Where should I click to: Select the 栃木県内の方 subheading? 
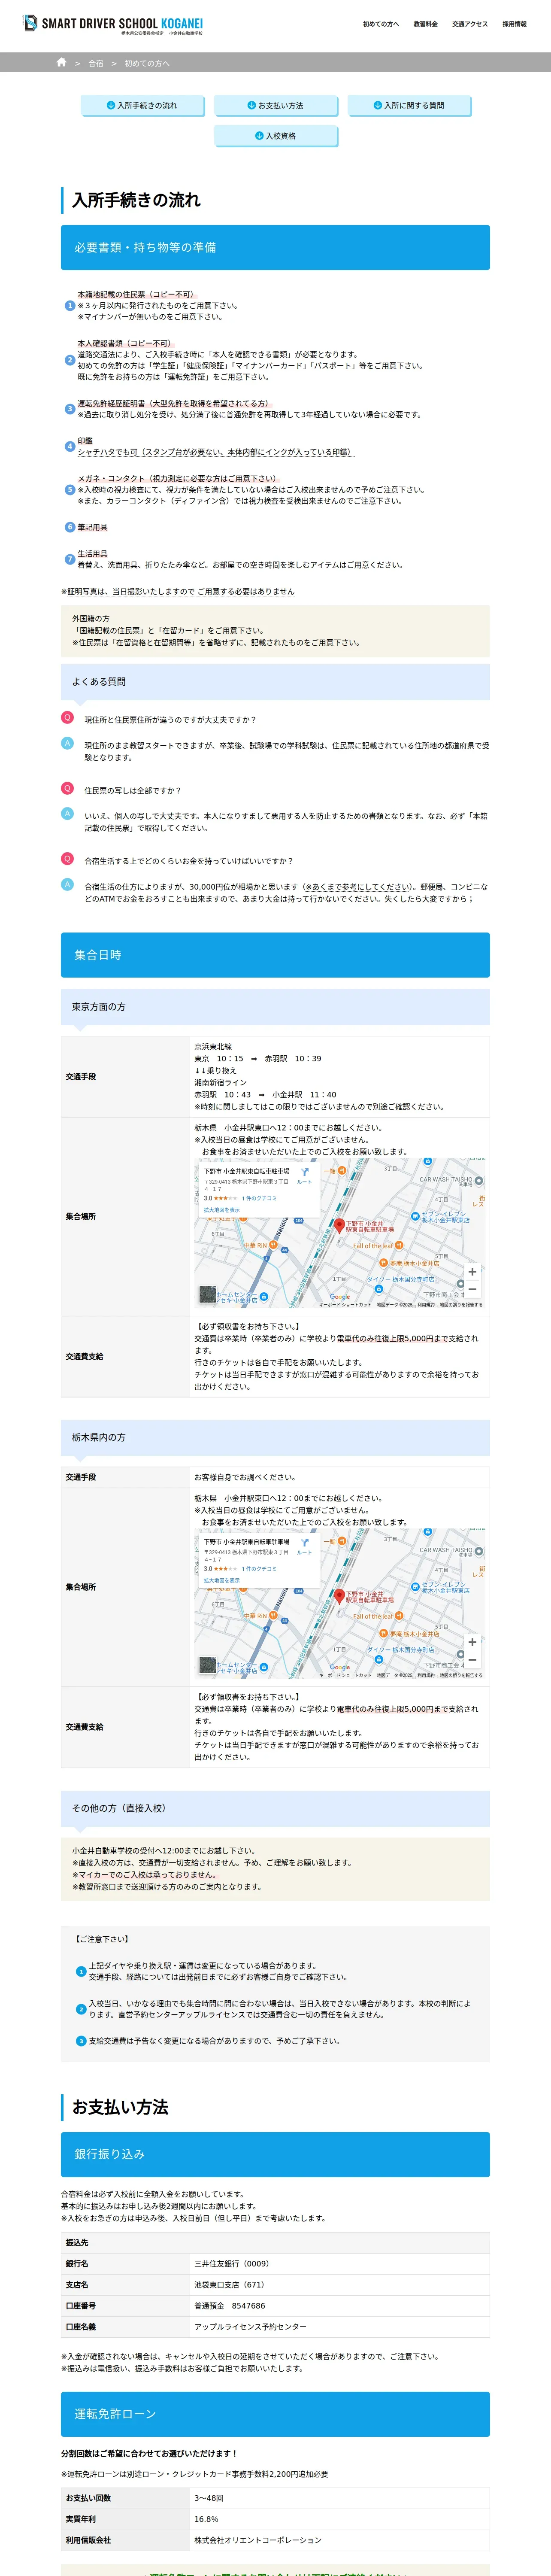[x=275, y=1437]
